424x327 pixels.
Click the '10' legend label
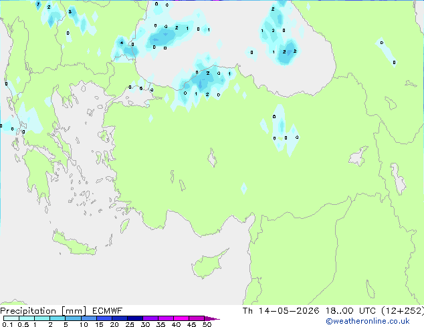pyautogui.click(x=84, y=324)
